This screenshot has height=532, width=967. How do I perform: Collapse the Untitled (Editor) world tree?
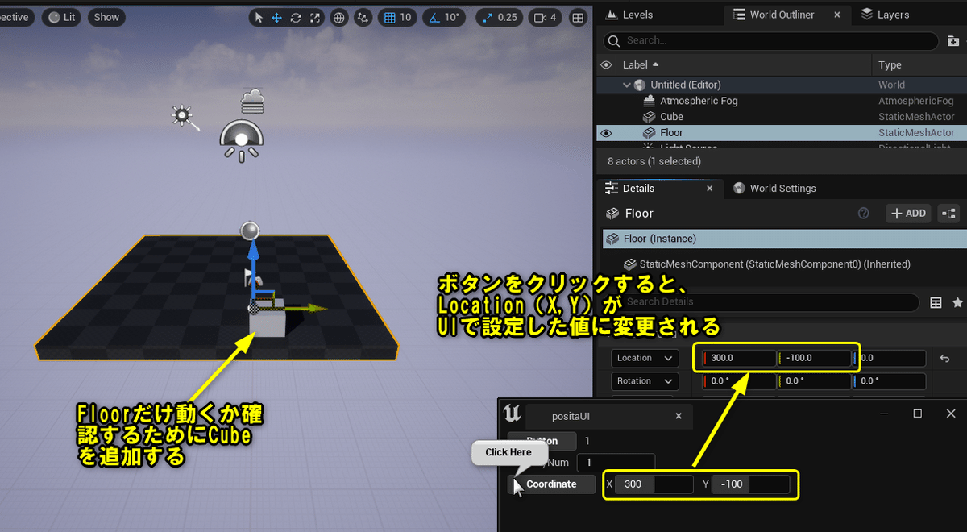point(627,85)
